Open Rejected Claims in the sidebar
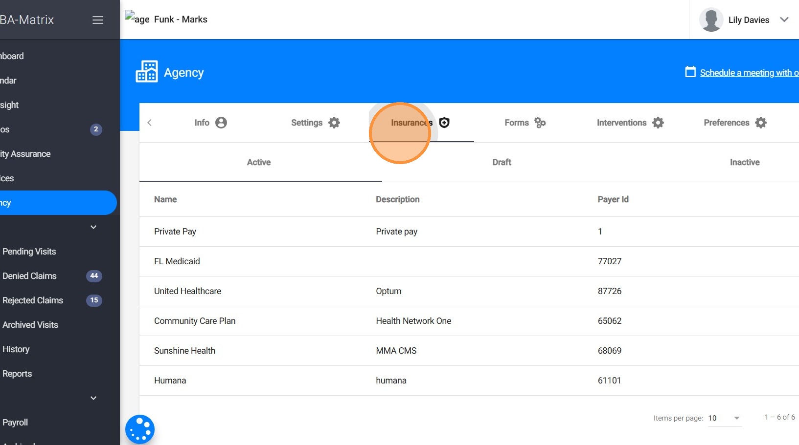Image resolution: width=799 pixels, height=445 pixels. 33,300
